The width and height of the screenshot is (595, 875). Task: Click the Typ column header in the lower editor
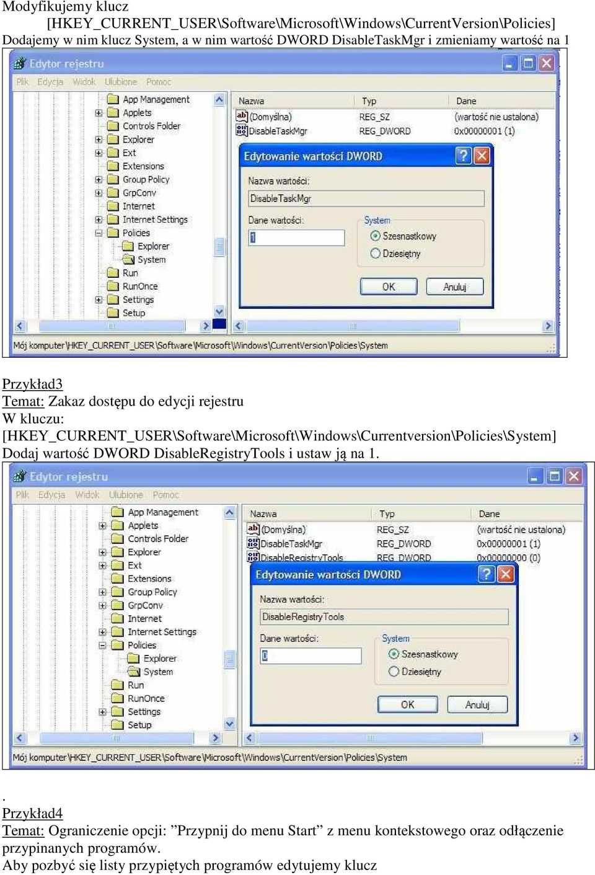(423, 513)
